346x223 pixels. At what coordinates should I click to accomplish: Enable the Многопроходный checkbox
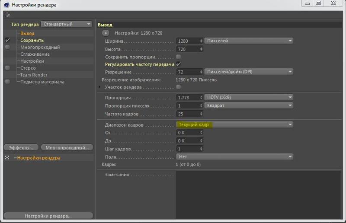7,47
